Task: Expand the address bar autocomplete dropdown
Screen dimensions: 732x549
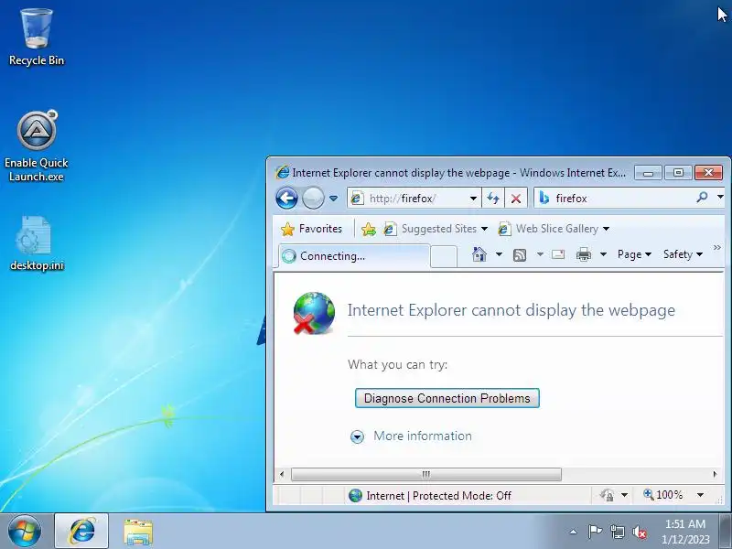Action: pyautogui.click(x=473, y=199)
